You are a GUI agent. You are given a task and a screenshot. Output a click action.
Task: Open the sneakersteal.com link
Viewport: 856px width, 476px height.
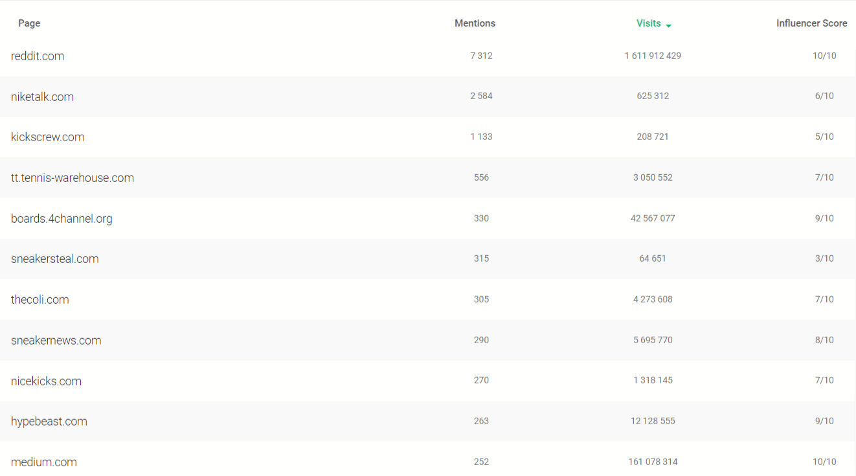coord(55,259)
